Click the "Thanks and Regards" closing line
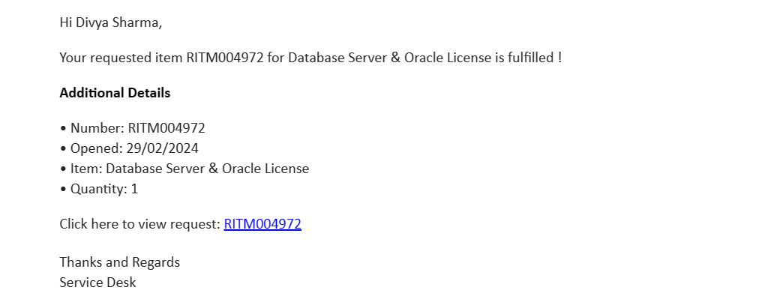The width and height of the screenshot is (780, 299). click(x=120, y=262)
